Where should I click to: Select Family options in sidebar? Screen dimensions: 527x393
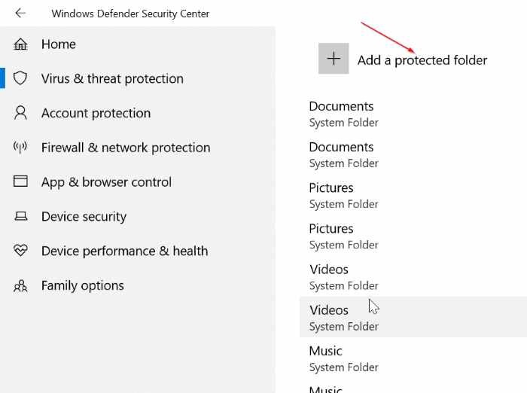[x=83, y=286]
